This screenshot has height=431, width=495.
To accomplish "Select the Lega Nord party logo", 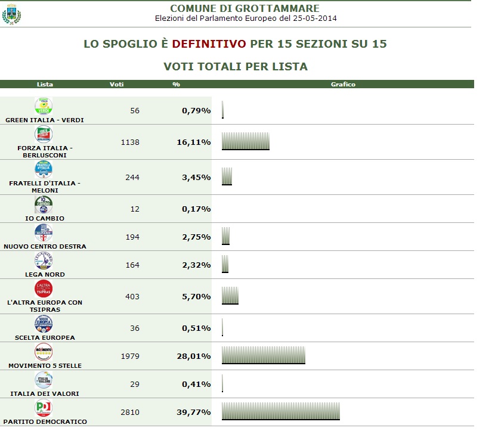I will 44,261.
